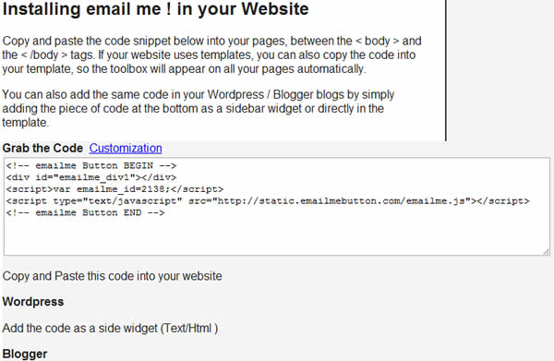Screen dimensions: 554x361
Task: Click the emailme Button END comment line
Action: 85,212
